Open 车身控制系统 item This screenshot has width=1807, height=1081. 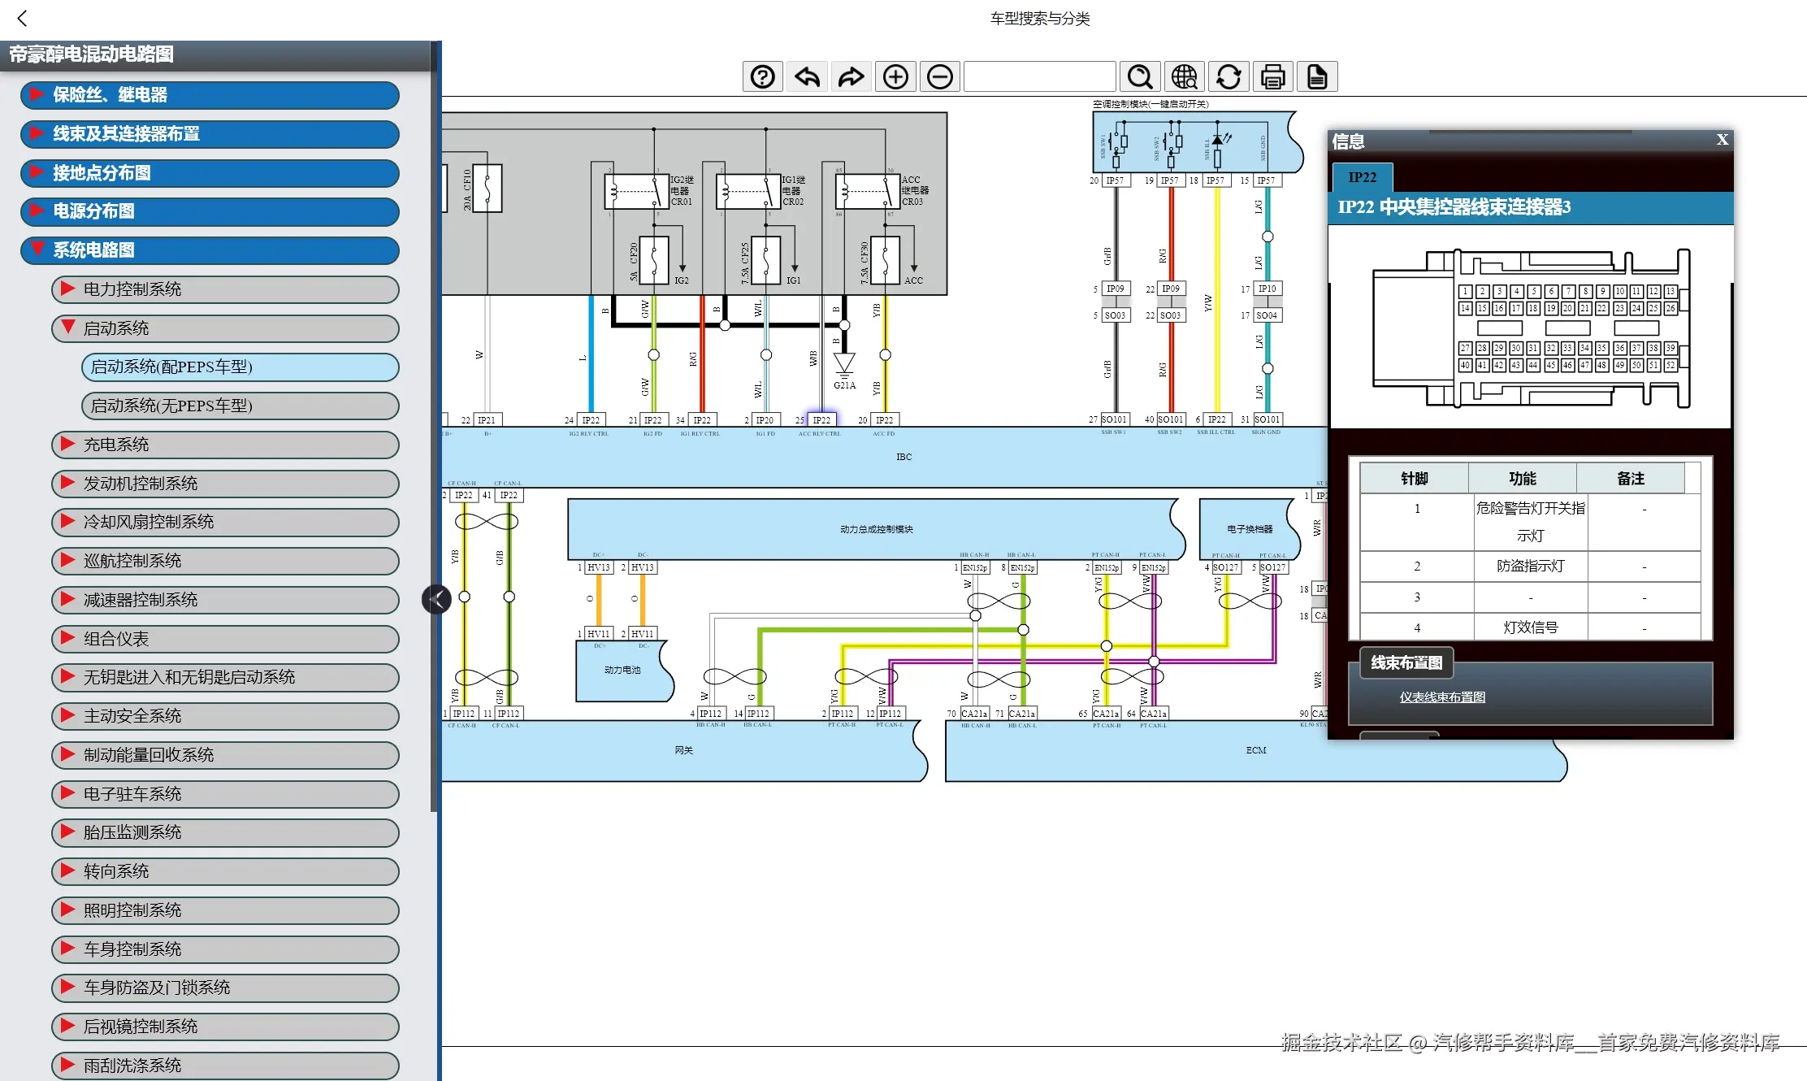pos(225,949)
